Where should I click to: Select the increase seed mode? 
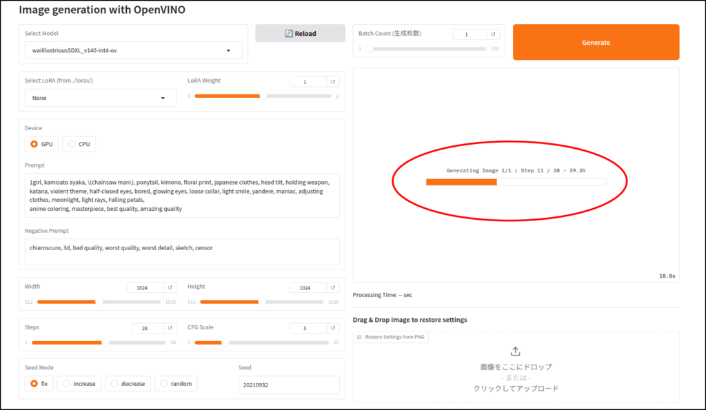(79, 384)
